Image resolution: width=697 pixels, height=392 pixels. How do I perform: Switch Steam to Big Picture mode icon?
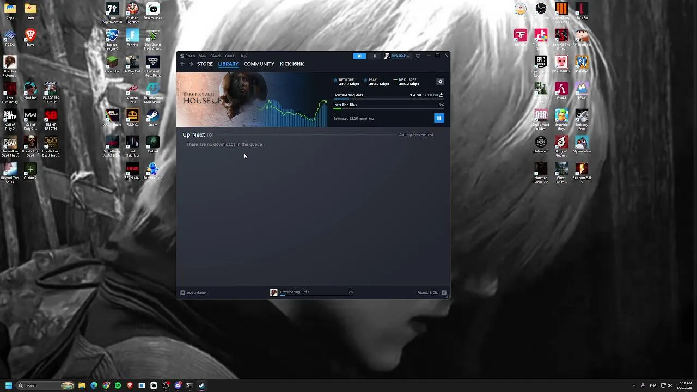(x=418, y=56)
